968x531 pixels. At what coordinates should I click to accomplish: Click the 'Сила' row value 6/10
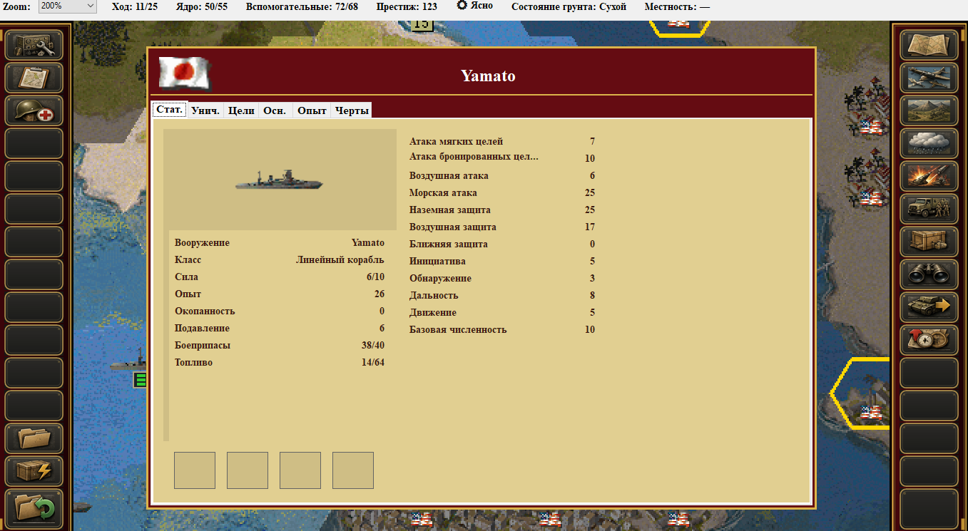click(376, 277)
